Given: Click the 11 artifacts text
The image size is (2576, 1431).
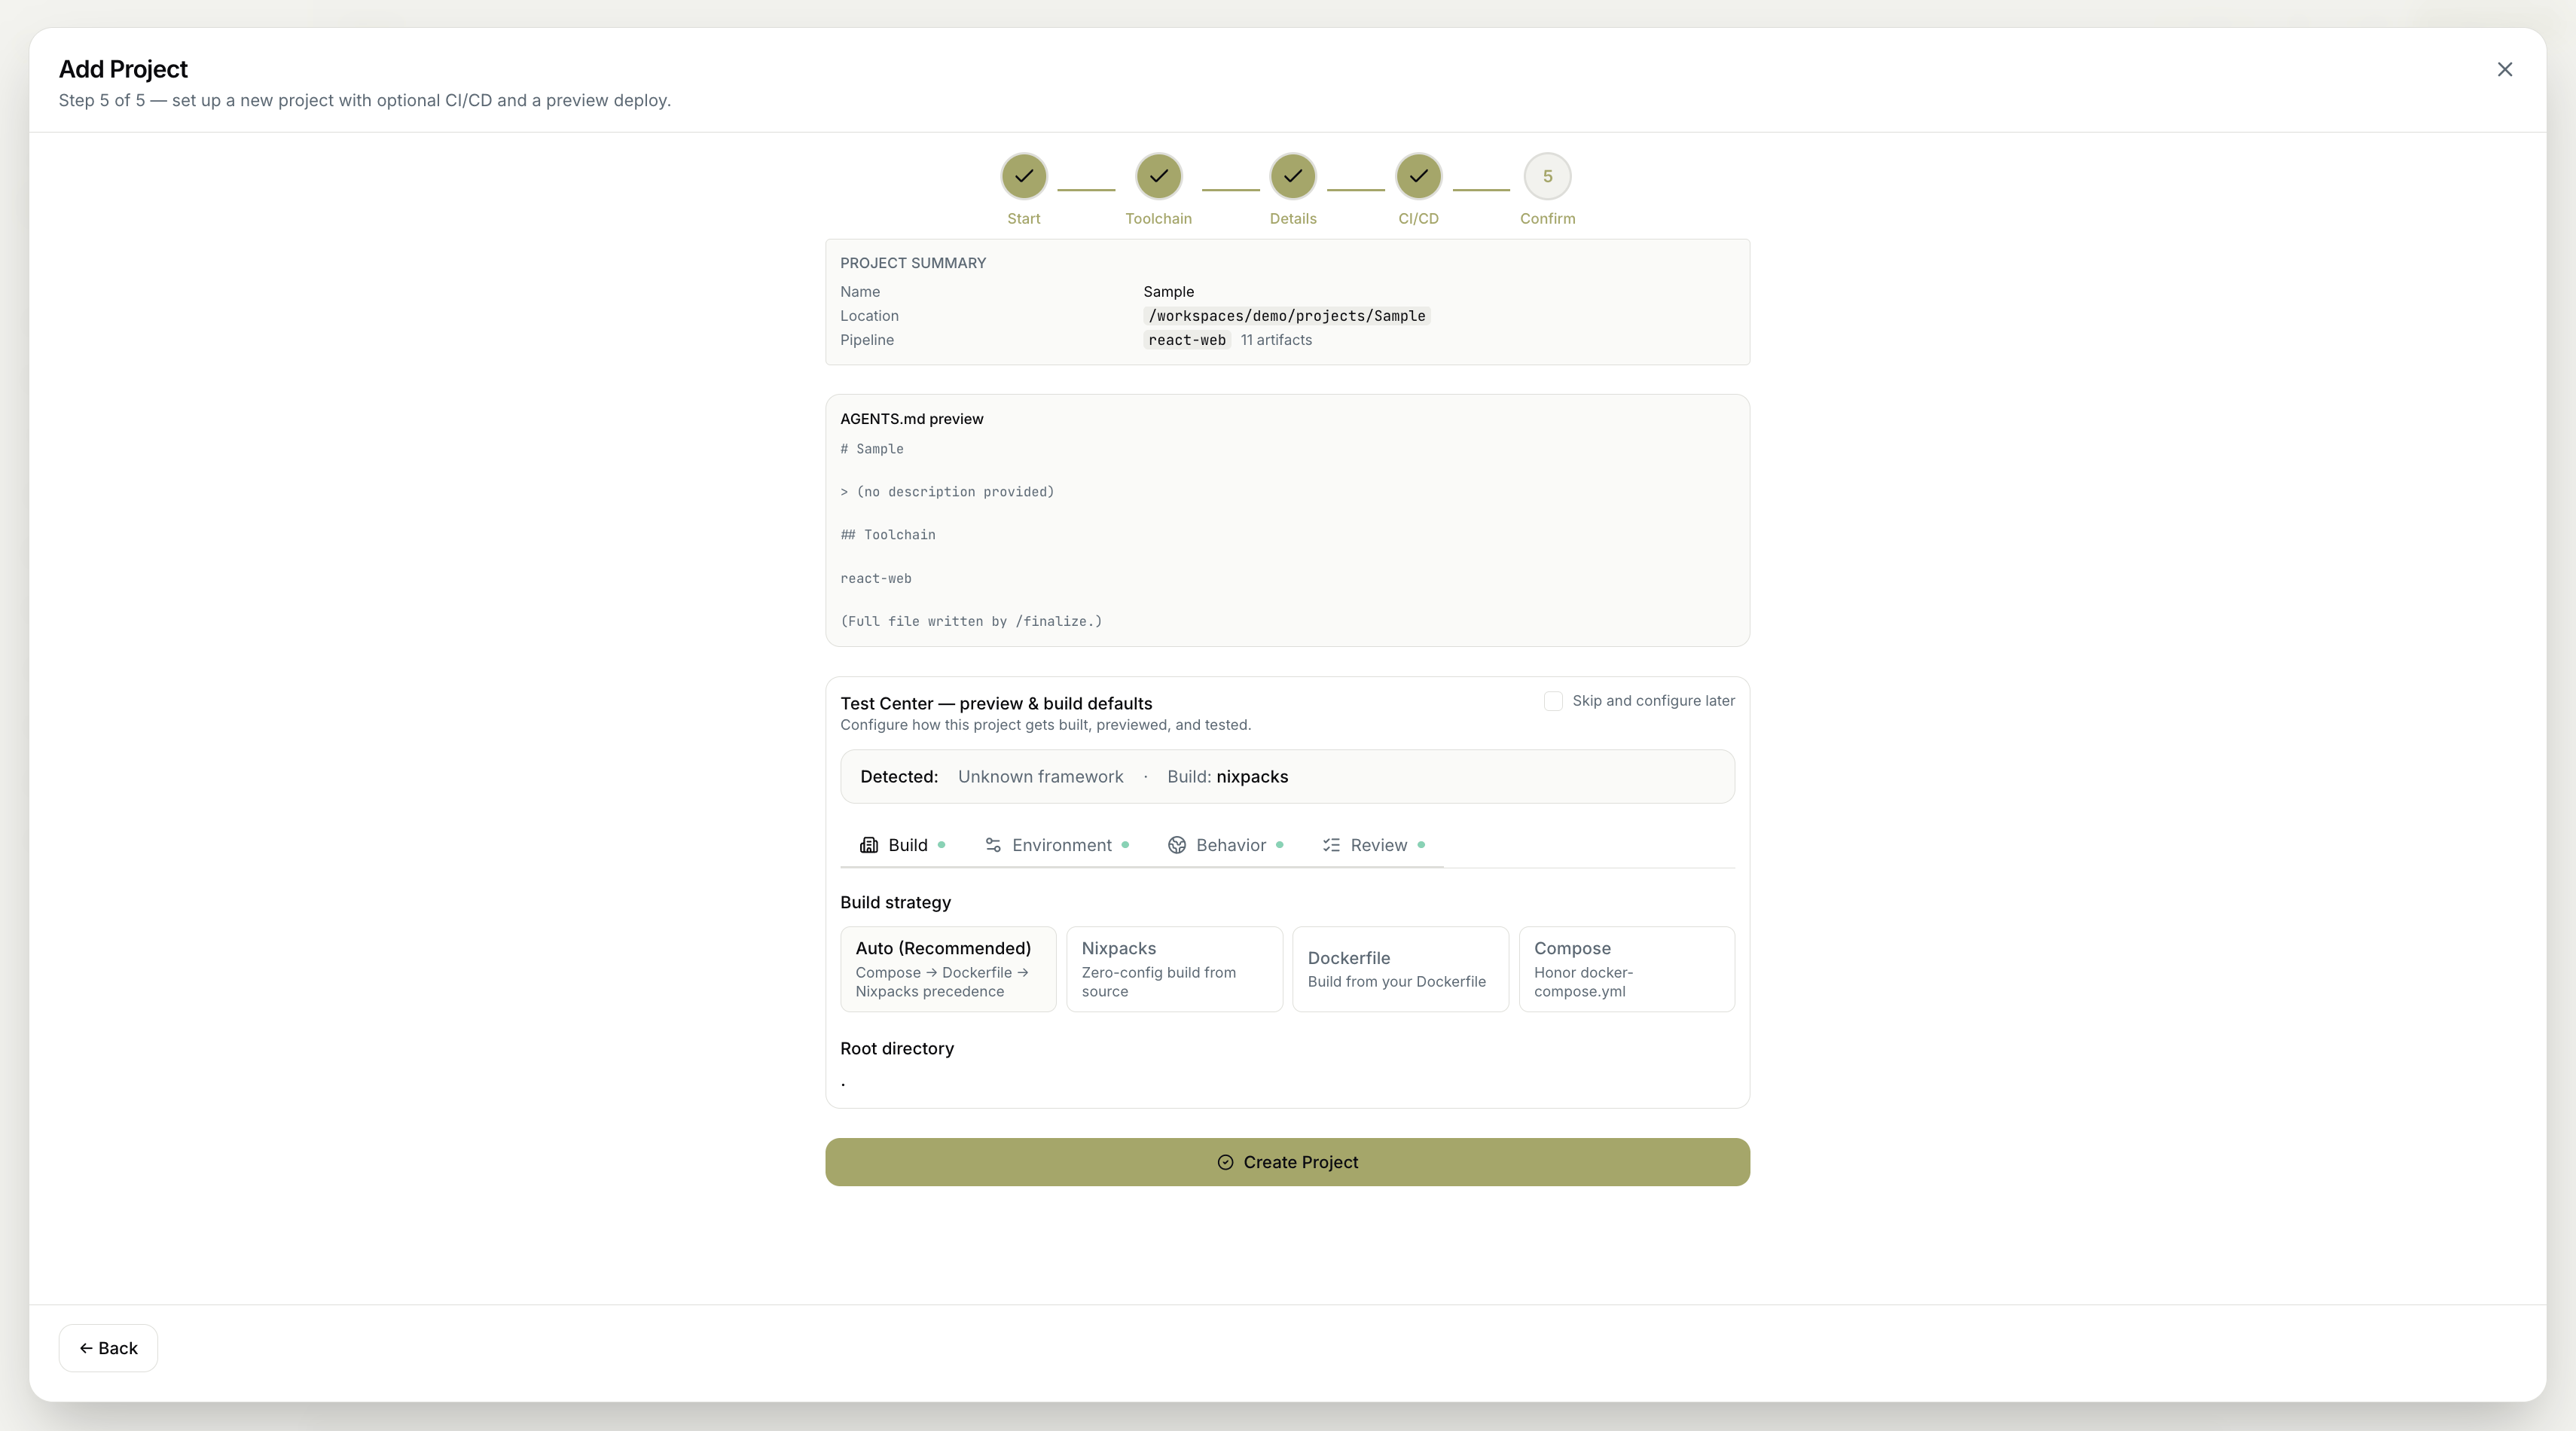Looking at the screenshot, I should pos(1276,340).
